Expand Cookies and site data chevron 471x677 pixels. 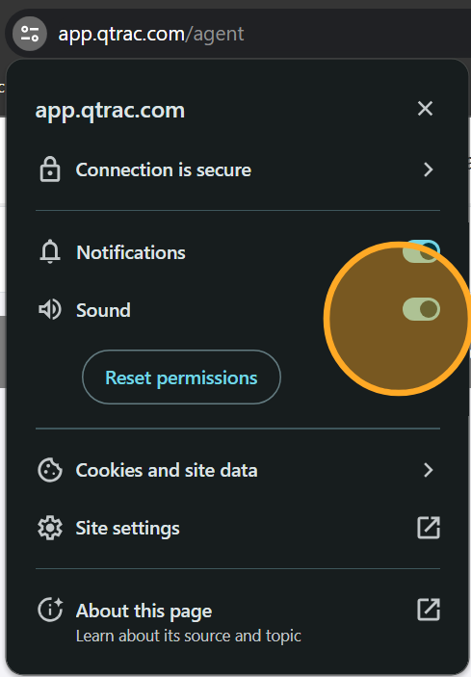tap(429, 470)
